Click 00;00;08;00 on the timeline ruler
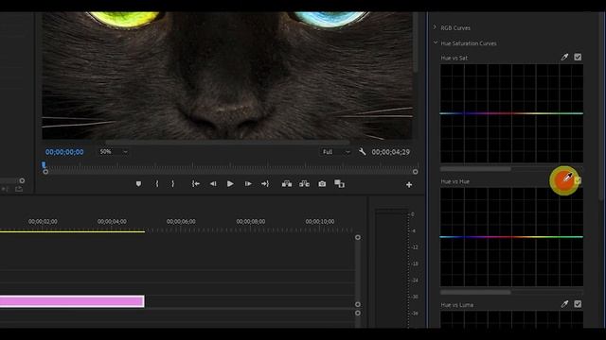Viewport: 606px width, 340px height. pyautogui.click(x=250, y=222)
